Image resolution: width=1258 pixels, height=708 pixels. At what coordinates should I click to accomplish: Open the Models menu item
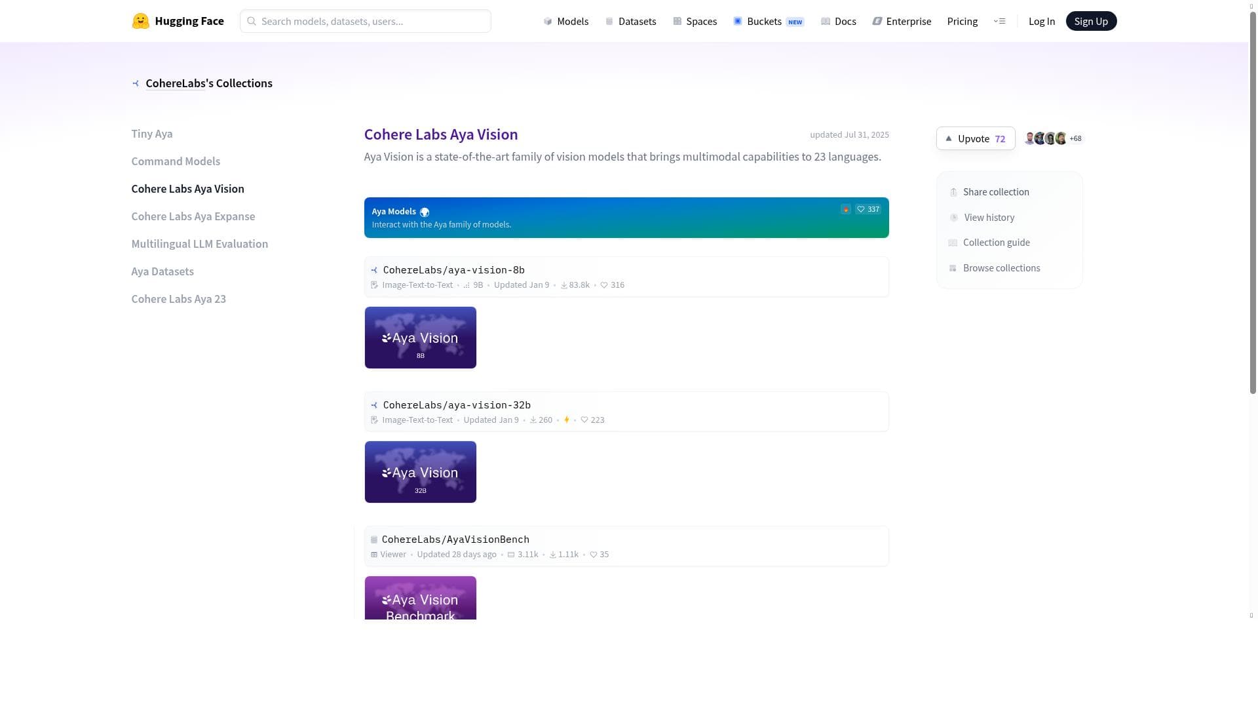pyautogui.click(x=566, y=21)
